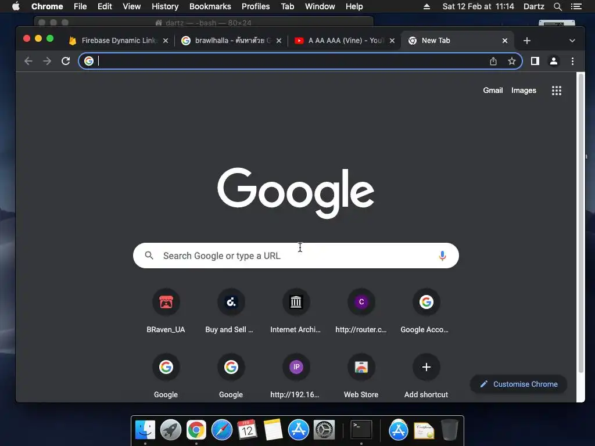Reload the page with the refresh icon
Image resolution: width=595 pixels, height=446 pixels.
pyautogui.click(x=66, y=61)
